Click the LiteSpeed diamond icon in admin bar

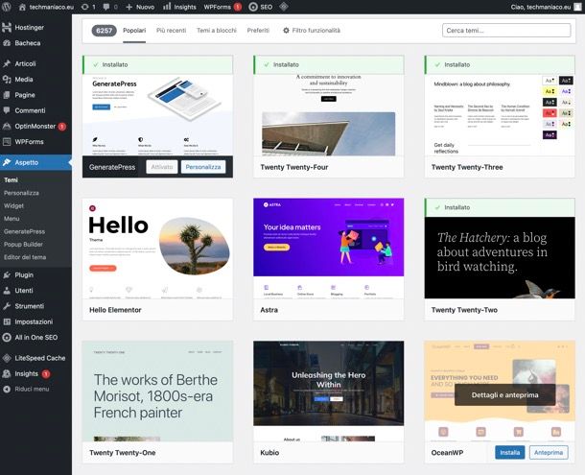tap(284, 7)
